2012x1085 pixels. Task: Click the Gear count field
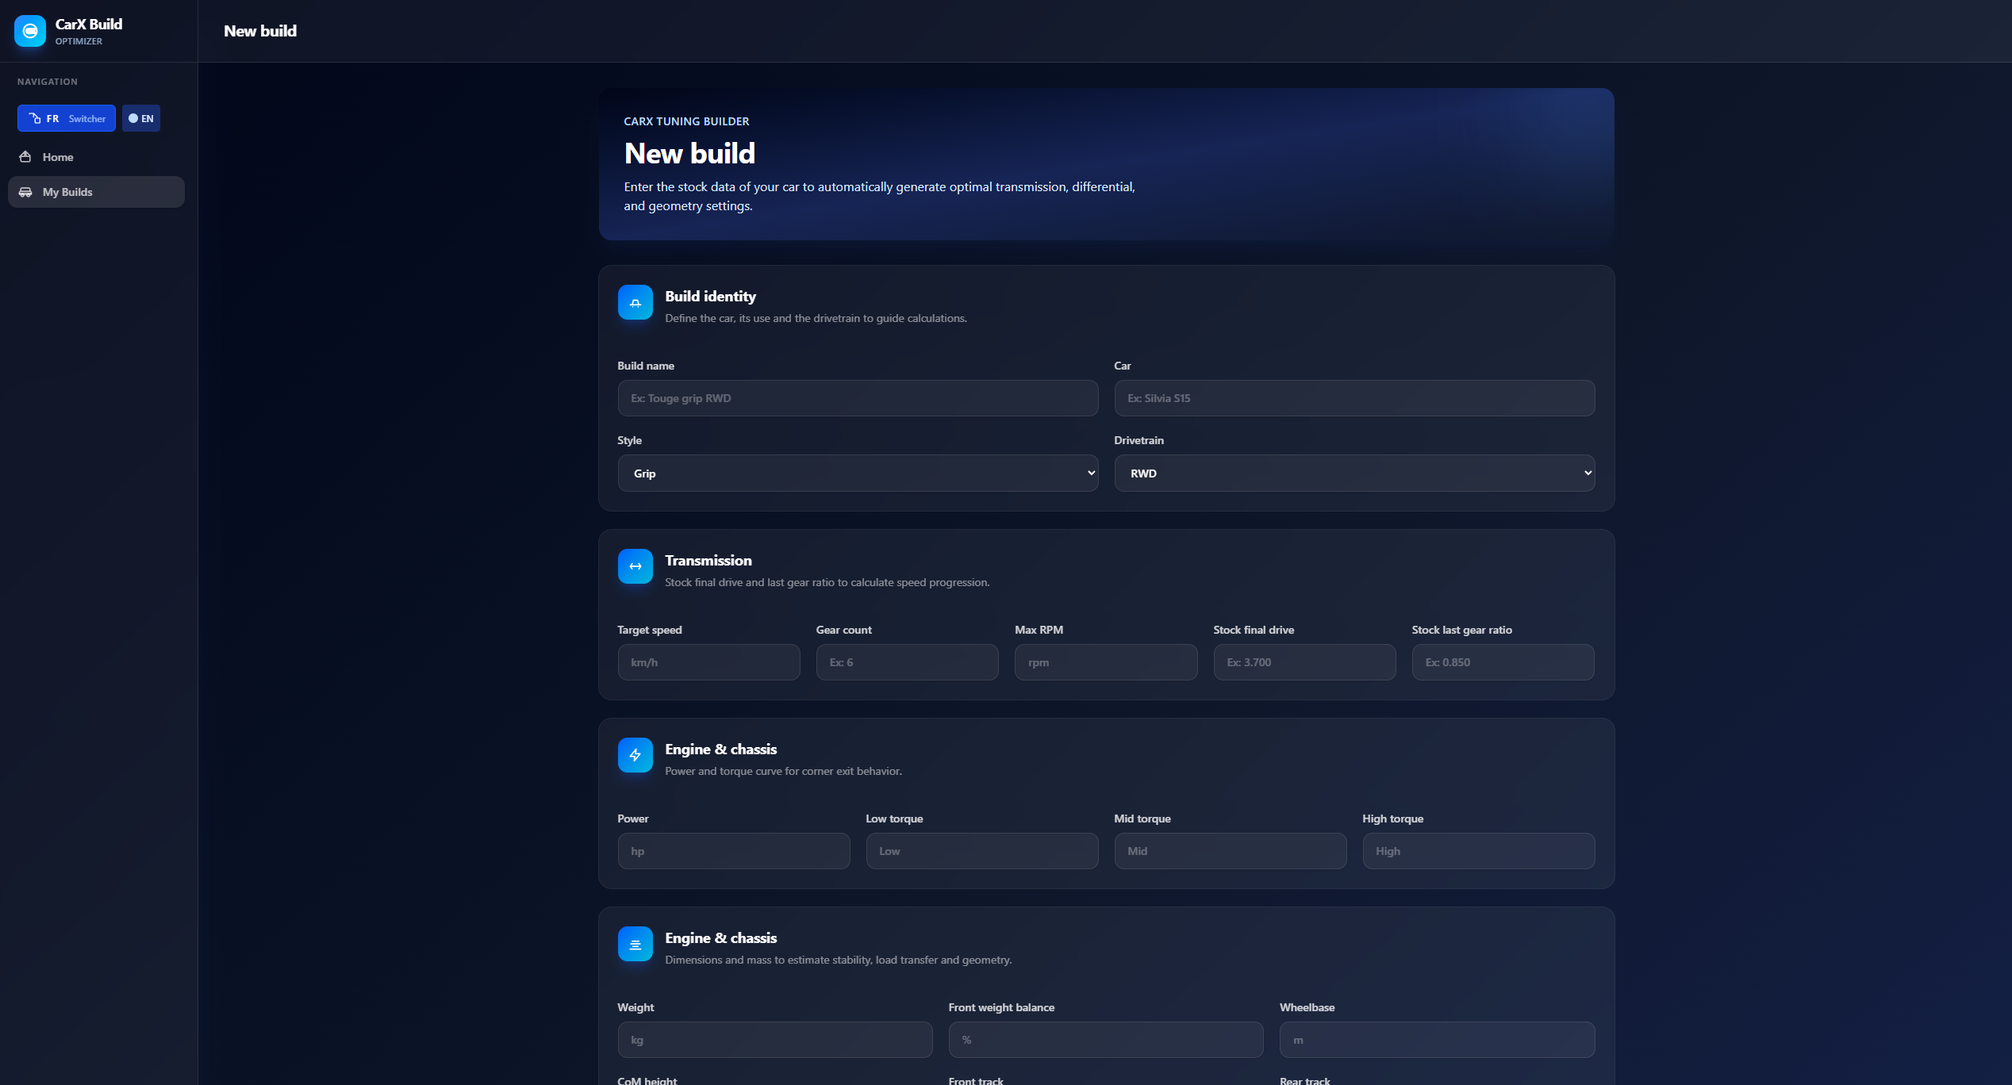tap(907, 662)
